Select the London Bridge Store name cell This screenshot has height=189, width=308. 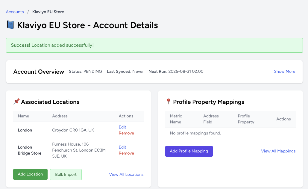29,150
